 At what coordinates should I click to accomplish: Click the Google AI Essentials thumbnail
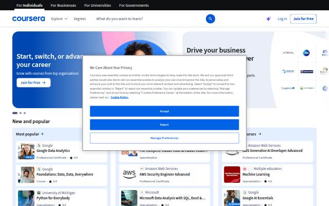tap(232, 198)
